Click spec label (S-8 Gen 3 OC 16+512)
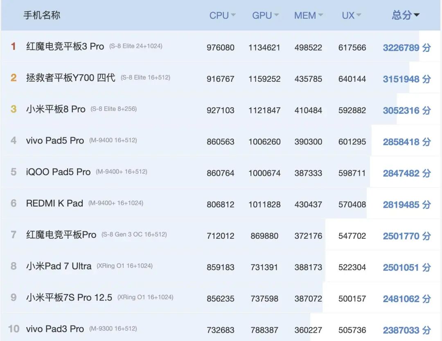Screen dimensions: 442x341 coord(134,234)
